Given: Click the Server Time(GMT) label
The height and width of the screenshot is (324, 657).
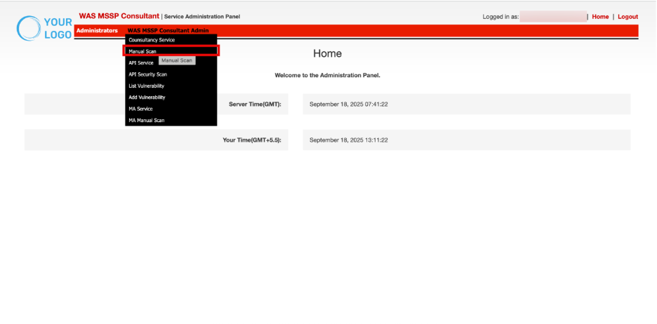Looking at the screenshot, I should click(x=255, y=104).
